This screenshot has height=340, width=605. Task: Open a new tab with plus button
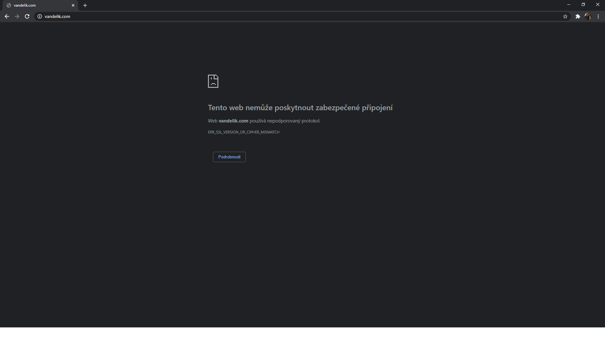[x=85, y=5]
